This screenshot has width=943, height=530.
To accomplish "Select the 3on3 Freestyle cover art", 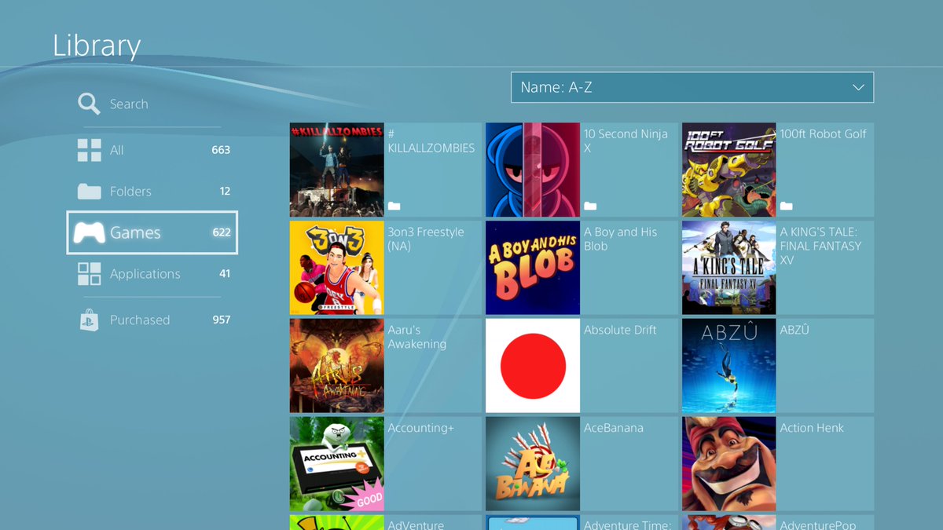I will tap(337, 268).
